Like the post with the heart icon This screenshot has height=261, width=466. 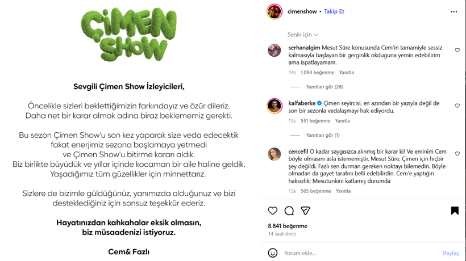coord(273,211)
